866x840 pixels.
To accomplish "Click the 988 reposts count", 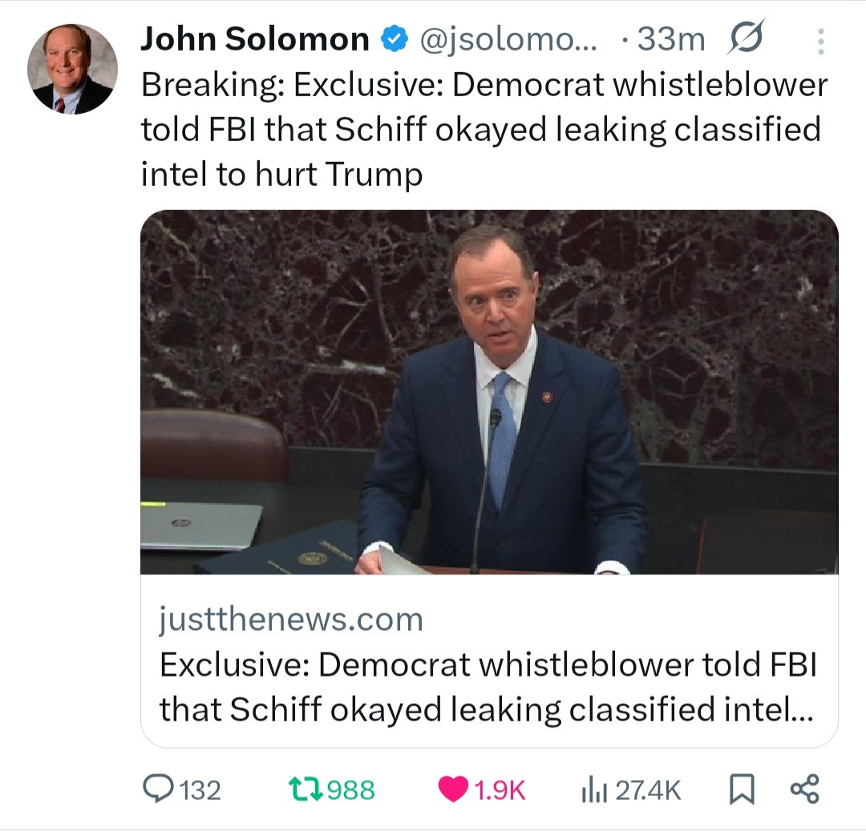I will pyautogui.click(x=351, y=791).
